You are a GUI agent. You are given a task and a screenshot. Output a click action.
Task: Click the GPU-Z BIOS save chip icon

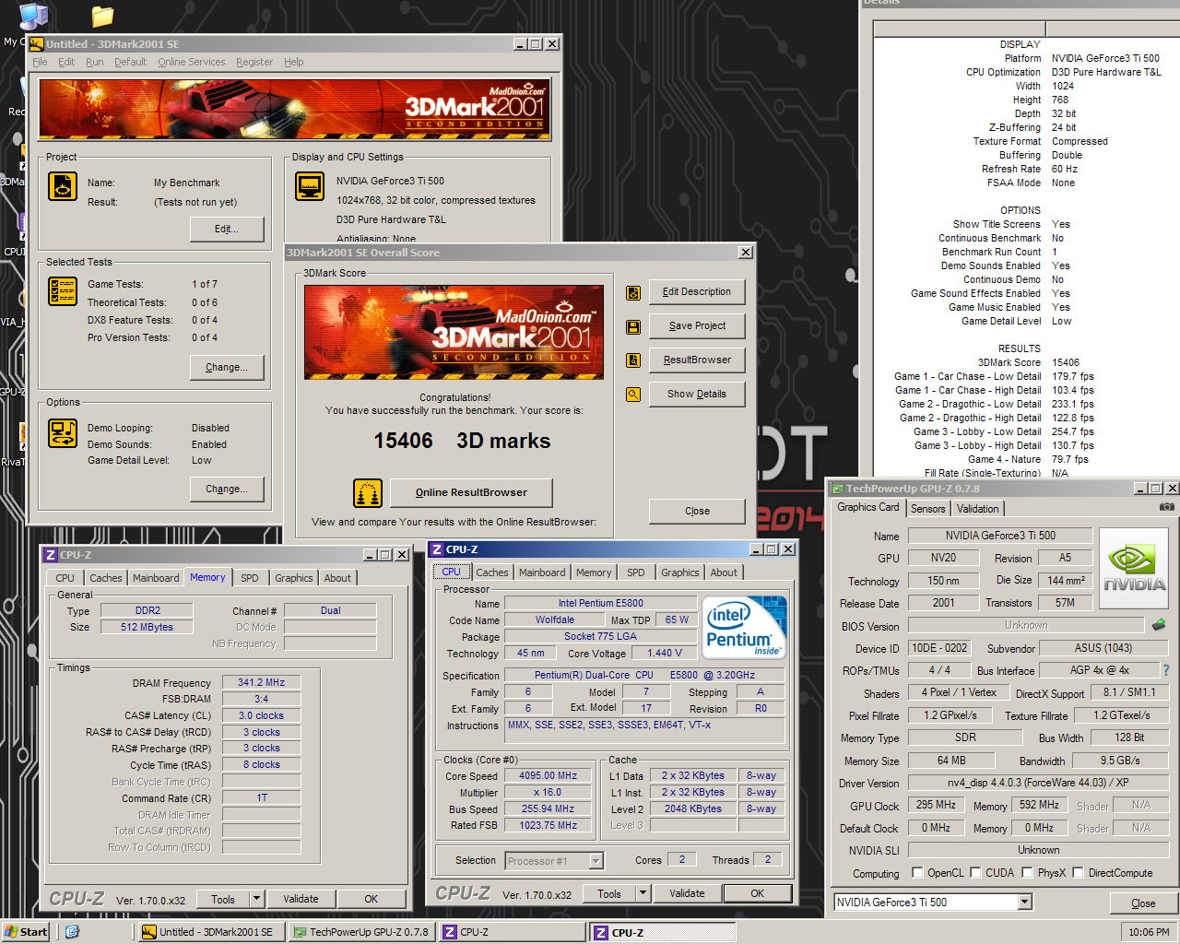[1159, 625]
